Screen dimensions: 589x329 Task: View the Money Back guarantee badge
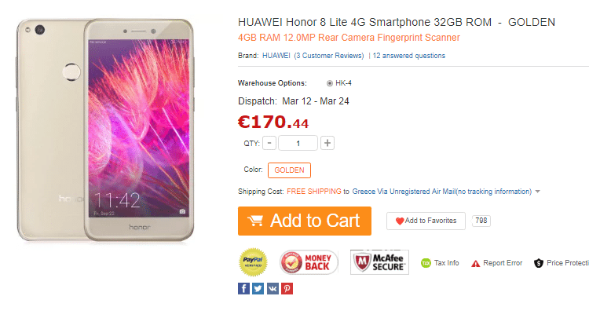[x=309, y=262]
